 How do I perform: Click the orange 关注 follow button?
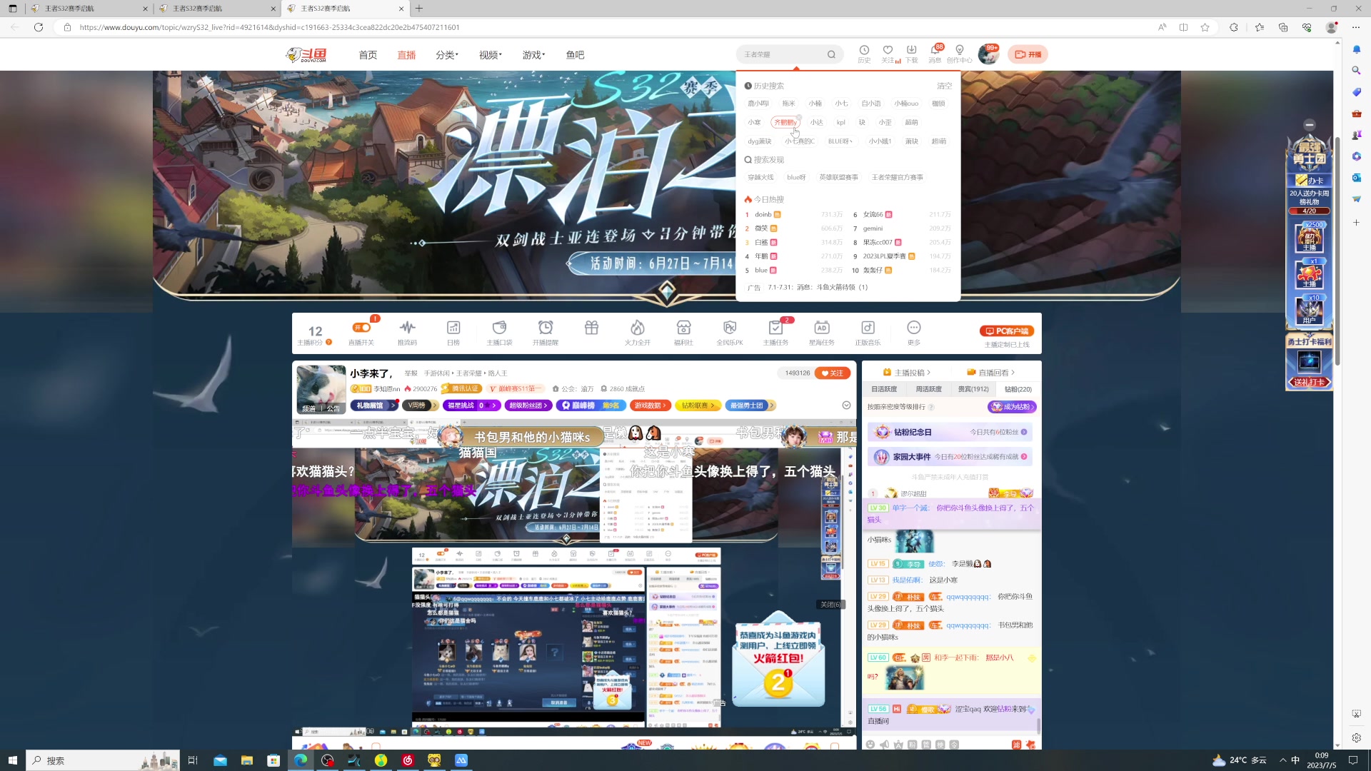(x=833, y=373)
